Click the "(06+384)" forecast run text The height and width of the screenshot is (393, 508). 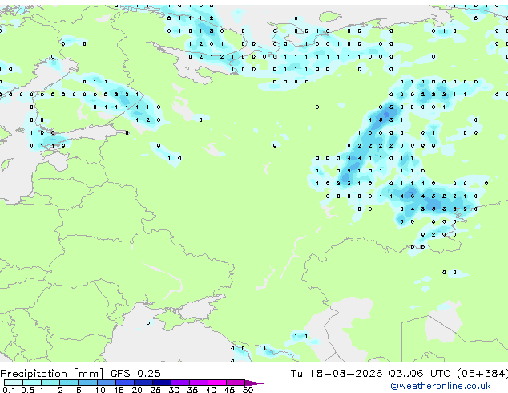coord(482,374)
